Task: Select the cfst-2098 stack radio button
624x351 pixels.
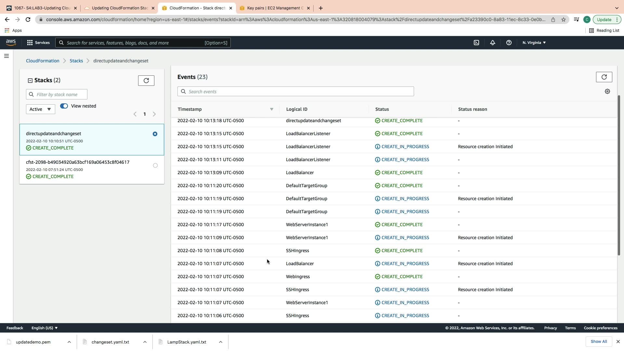Action: pyautogui.click(x=155, y=165)
